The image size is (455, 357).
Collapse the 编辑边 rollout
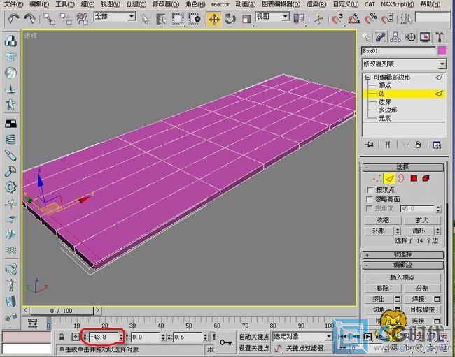402,265
